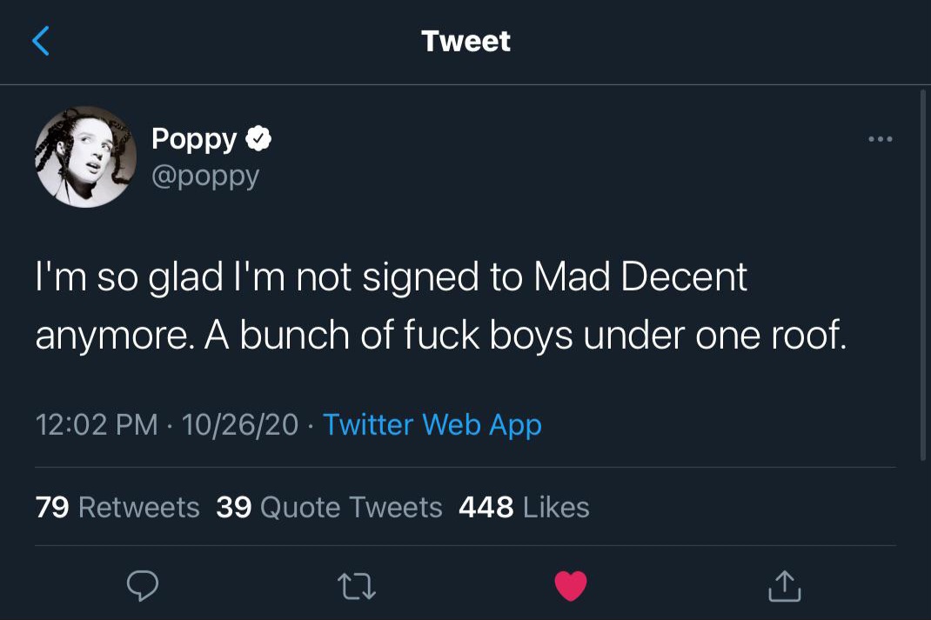Retweet using the arrows icon
The width and height of the screenshot is (931, 620).
point(357,587)
